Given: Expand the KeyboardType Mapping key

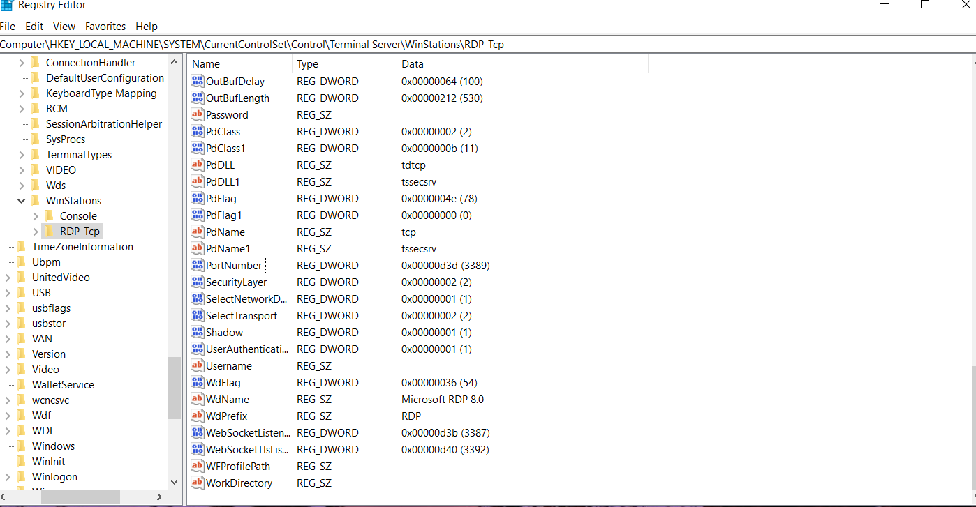Looking at the screenshot, I should [21, 93].
